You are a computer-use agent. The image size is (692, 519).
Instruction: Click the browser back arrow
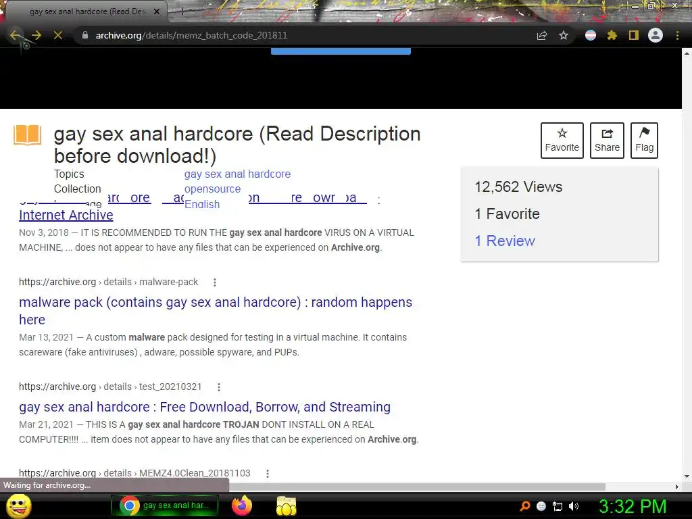(x=15, y=35)
